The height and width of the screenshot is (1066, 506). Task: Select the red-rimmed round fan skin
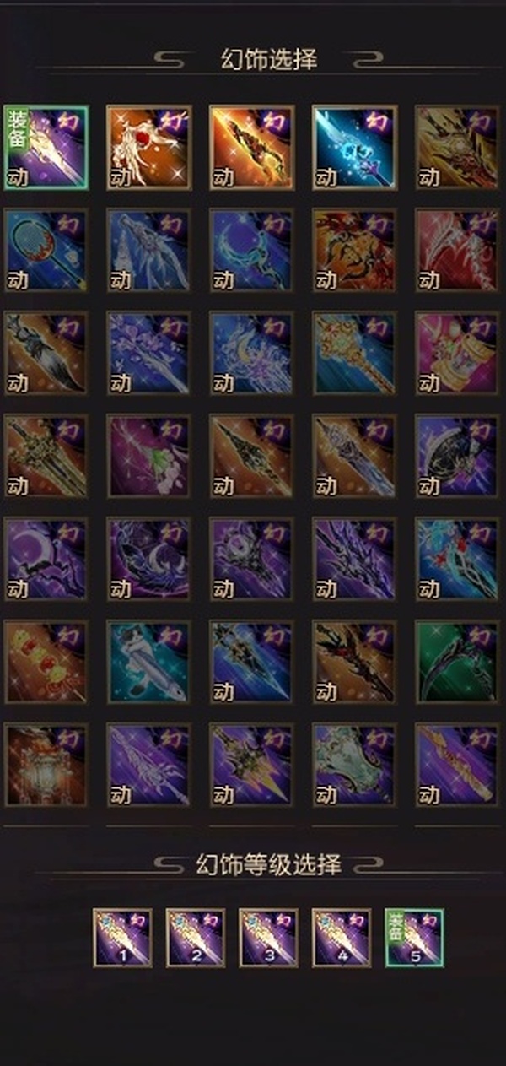click(46, 250)
